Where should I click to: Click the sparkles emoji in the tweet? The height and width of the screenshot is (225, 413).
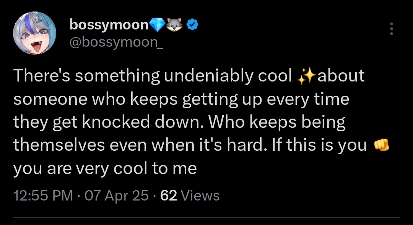[306, 77]
